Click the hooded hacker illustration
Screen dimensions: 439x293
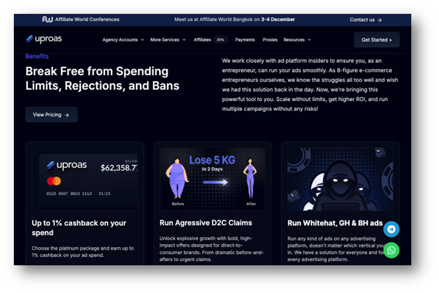pyautogui.click(x=340, y=179)
